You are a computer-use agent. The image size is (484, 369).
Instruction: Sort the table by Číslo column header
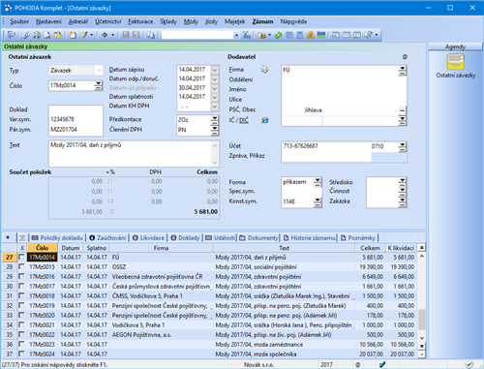pos(43,248)
